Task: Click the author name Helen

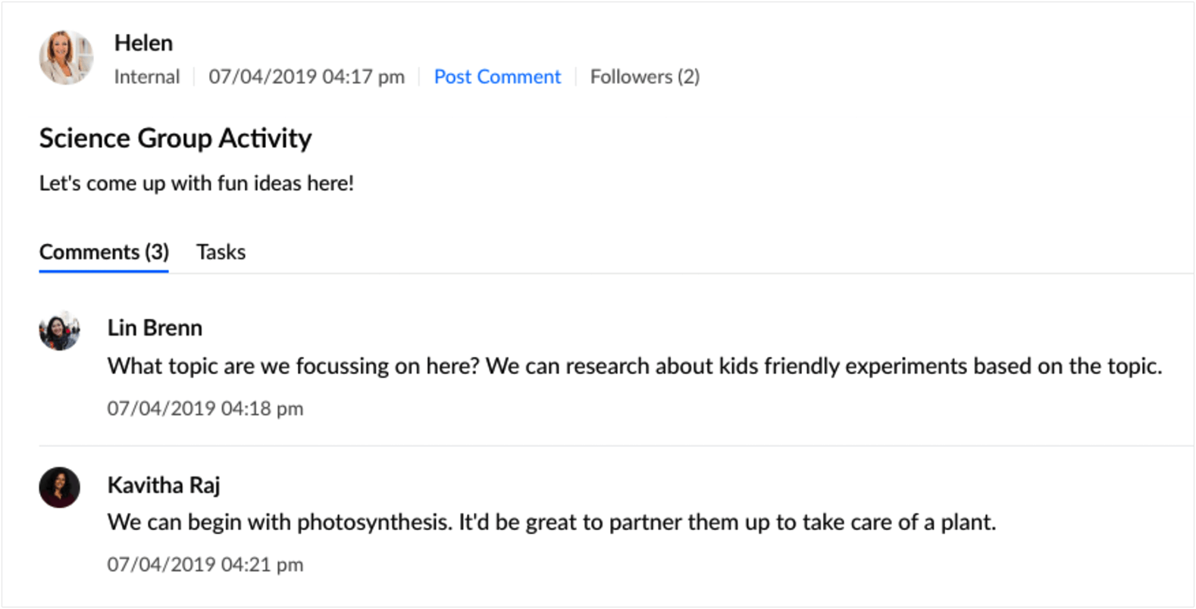Action: pos(143,43)
